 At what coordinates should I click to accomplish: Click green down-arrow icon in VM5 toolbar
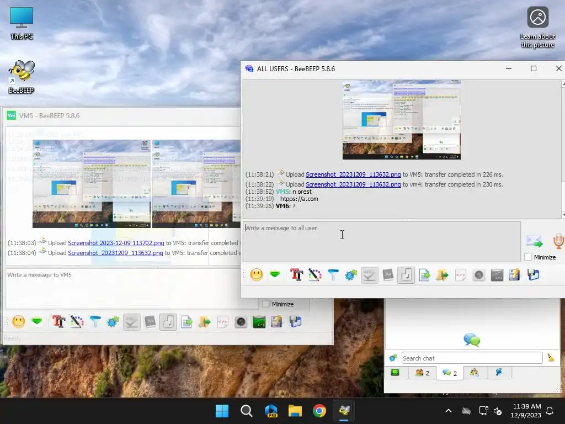(x=37, y=321)
